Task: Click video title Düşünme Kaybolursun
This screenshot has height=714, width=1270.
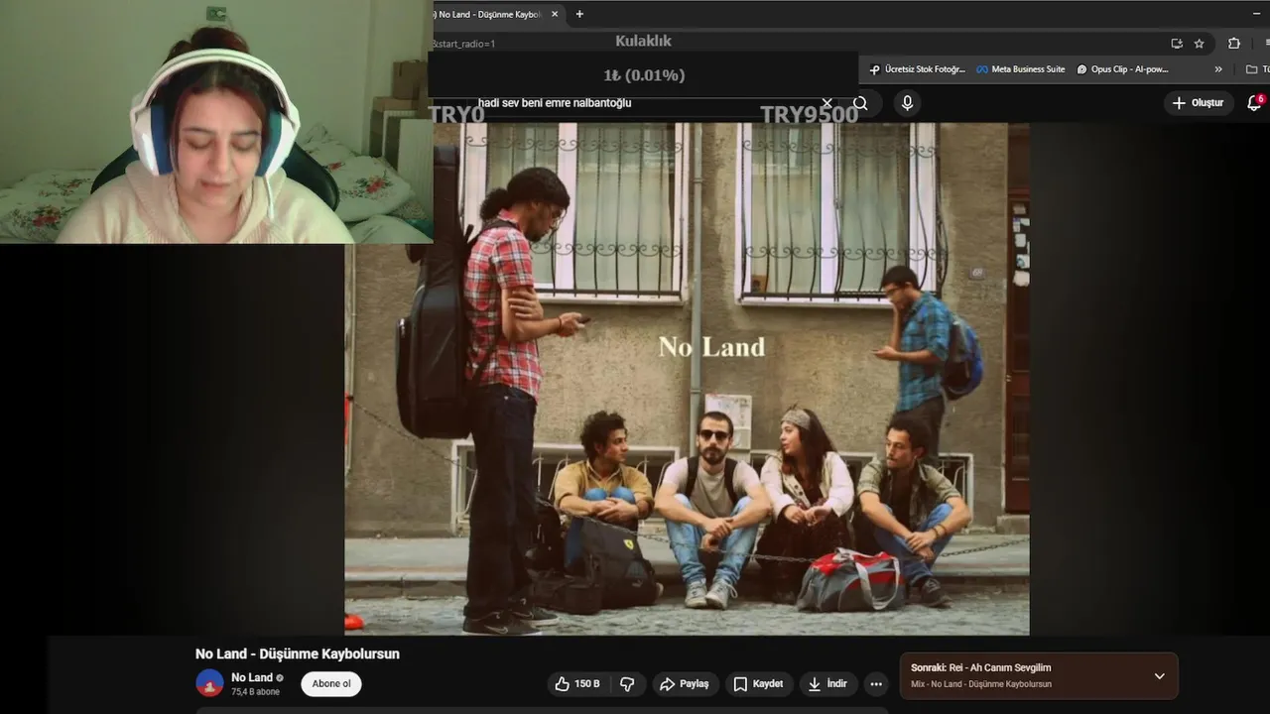Action: (x=297, y=654)
